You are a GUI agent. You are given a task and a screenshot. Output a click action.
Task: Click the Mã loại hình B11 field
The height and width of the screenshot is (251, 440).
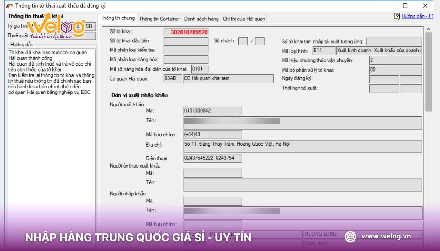click(x=324, y=51)
